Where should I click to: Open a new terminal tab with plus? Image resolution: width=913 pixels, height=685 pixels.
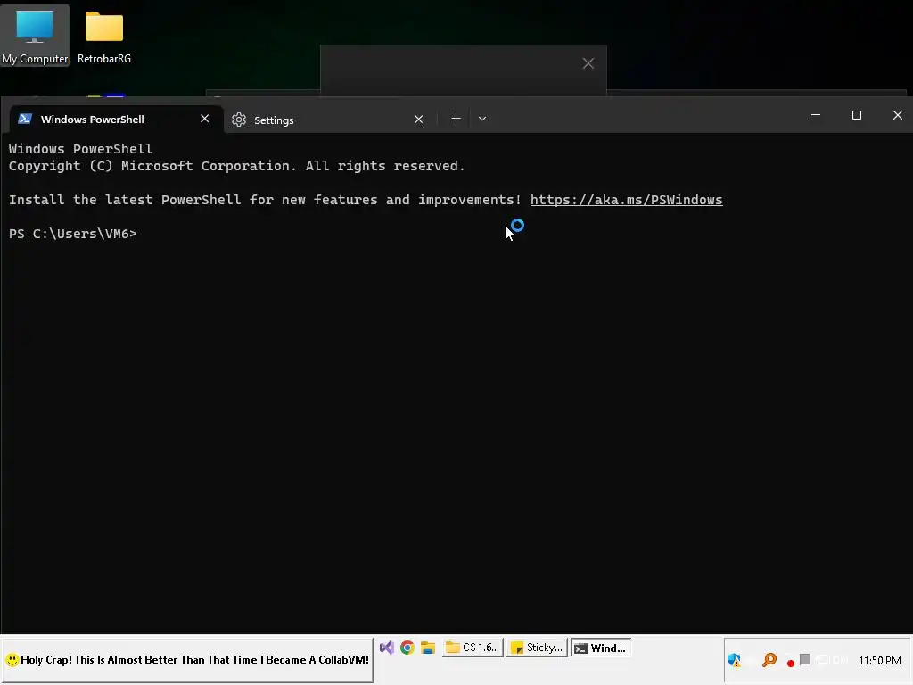click(456, 119)
